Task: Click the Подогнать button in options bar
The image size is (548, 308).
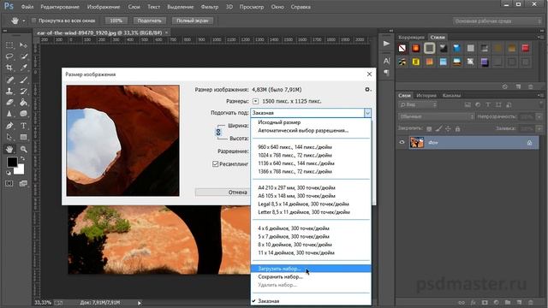Action: [x=149, y=21]
